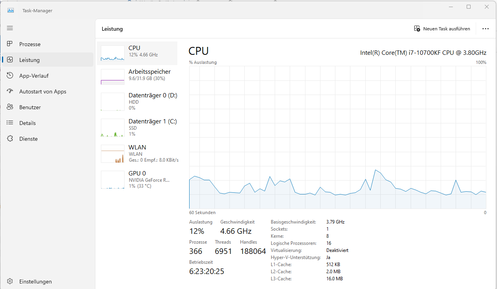This screenshot has width=497, height=289.
Task: Click the CPU utilization graph area
Action: [337, 138]
